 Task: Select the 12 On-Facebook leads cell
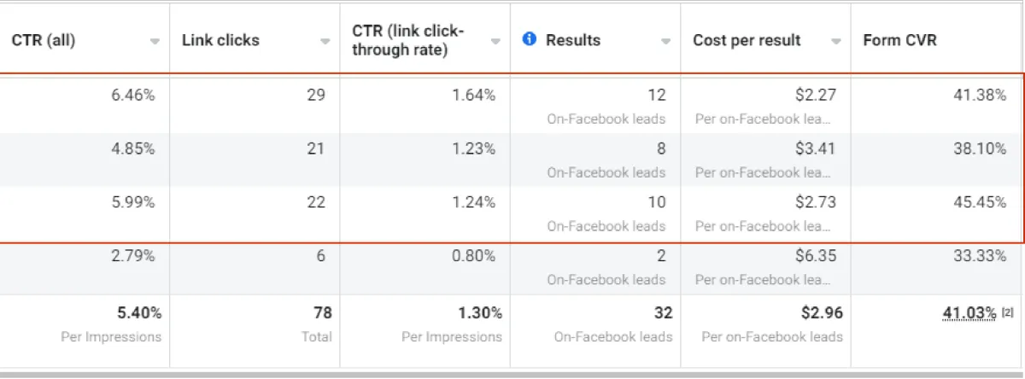(596, 106)
